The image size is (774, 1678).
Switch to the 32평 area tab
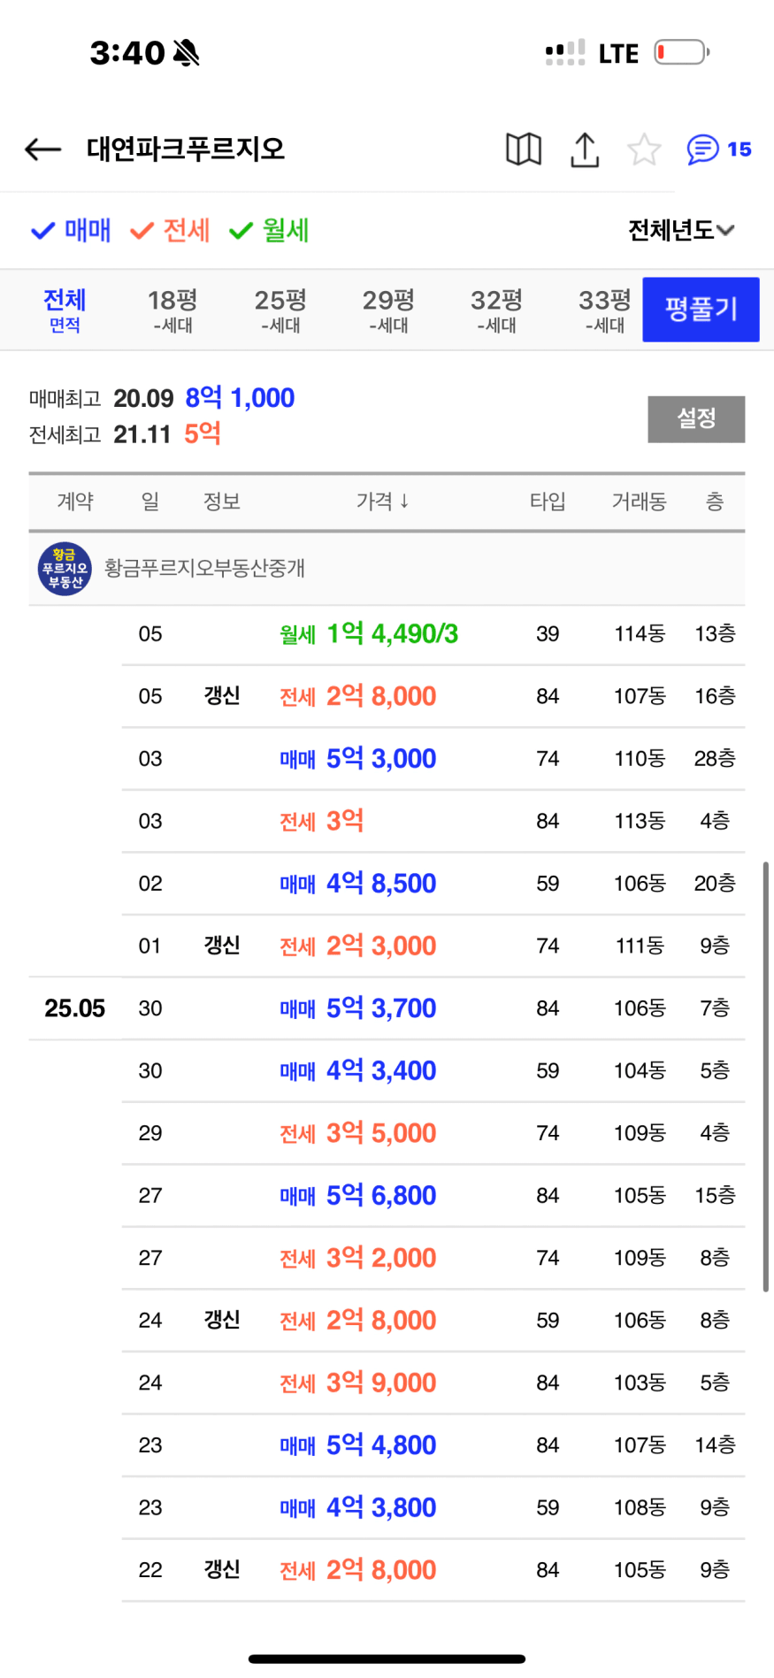[x=496, y=310]
